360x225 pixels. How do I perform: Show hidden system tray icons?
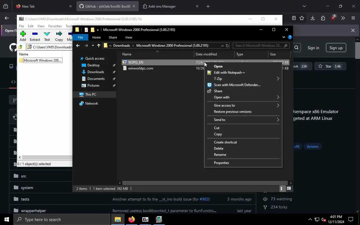pos(310,219)
